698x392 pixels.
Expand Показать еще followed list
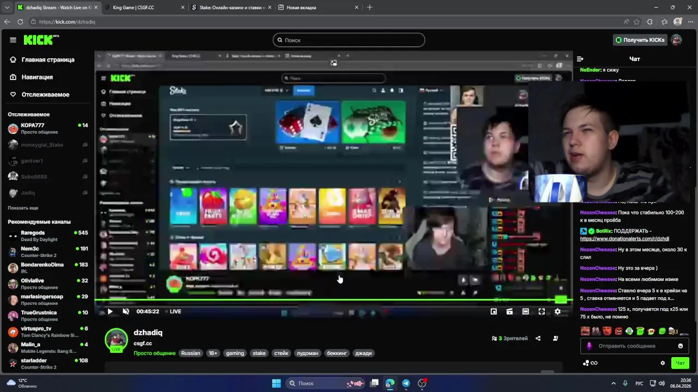click(x=23, y=208)
